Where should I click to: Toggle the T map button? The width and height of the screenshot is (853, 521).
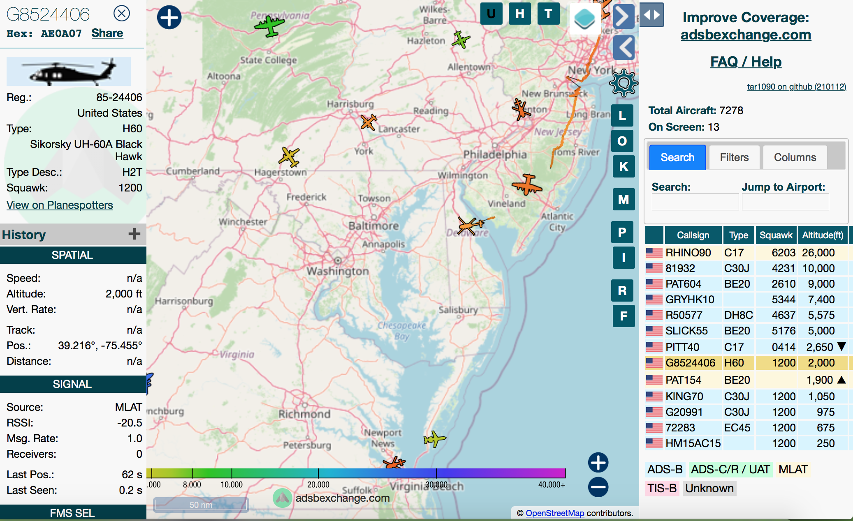(x=548, y=14)
